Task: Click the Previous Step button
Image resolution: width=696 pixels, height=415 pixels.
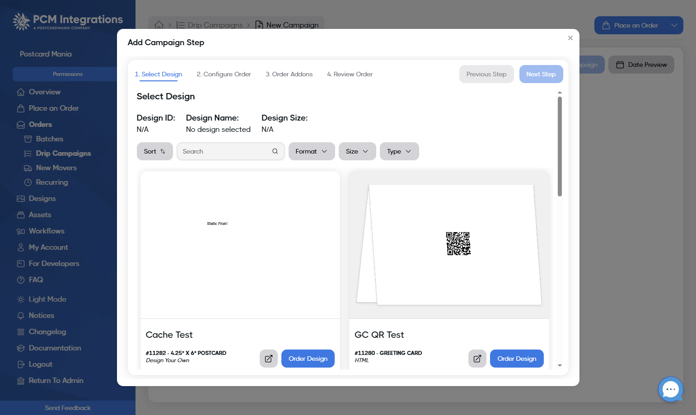Action: pos(486,74)
